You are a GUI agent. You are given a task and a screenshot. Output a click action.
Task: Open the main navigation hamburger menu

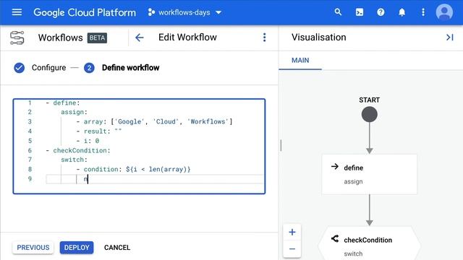(x=17, y=12)
